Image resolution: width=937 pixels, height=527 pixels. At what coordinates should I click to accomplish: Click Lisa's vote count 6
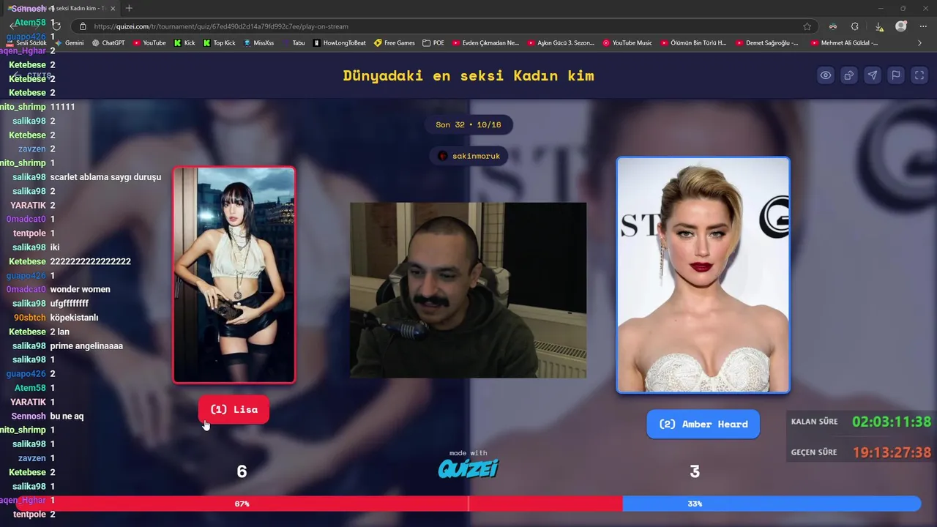point(242,472)
